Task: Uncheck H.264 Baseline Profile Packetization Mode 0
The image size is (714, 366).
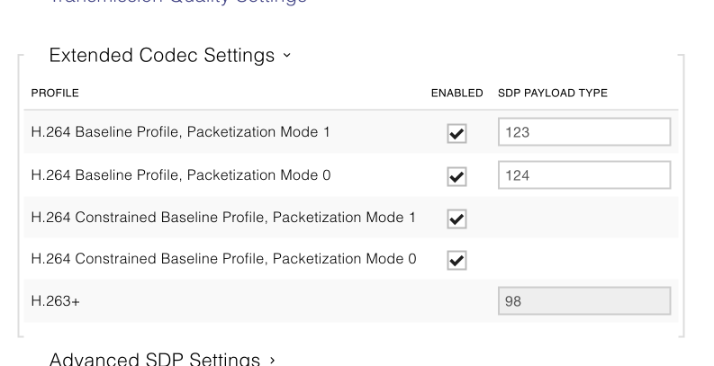Action: point(456,176)
